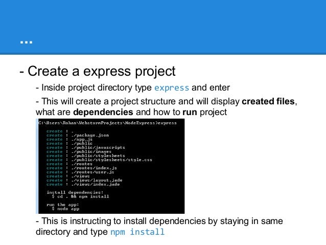The height and width of the screenshot is (245, 326).
Task: Click '$ node app' command line
Action: pyautogui.click(x=65, y=209)
